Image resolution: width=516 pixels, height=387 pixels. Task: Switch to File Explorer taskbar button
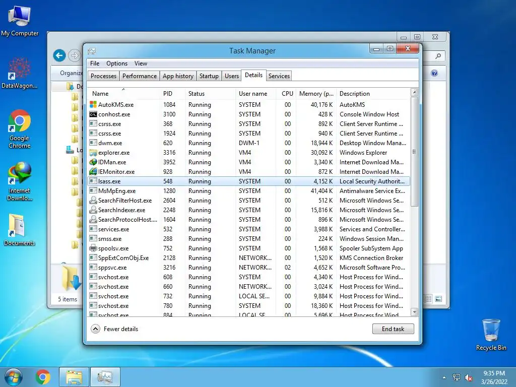tap(74, 377)
